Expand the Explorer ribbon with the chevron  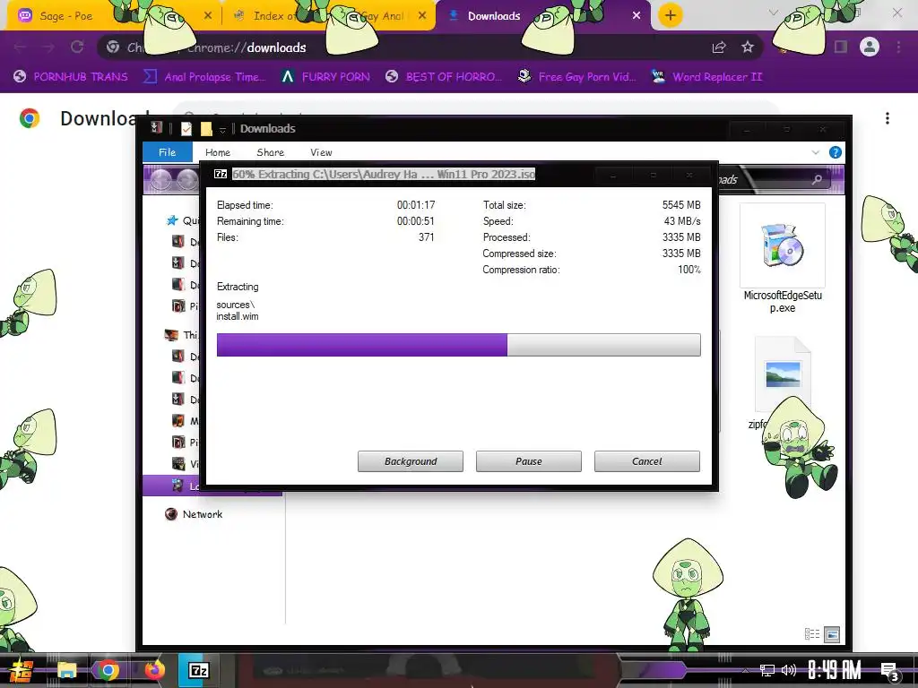pos(816,152)
